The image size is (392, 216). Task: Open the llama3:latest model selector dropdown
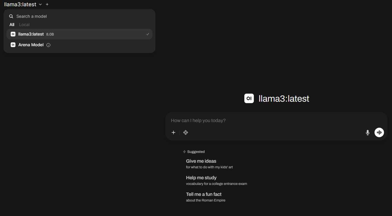tap(23, 4)
